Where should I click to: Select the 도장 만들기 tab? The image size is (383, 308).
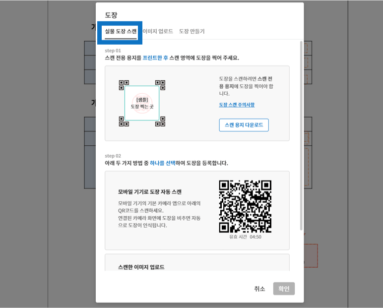191,31
